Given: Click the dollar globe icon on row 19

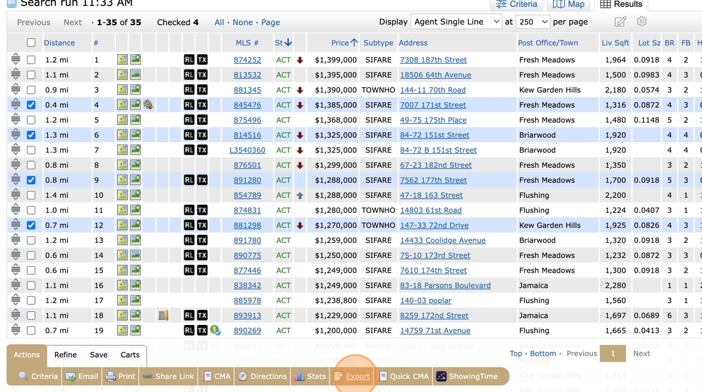Looking at the screenshot, I should pos(216,330).
